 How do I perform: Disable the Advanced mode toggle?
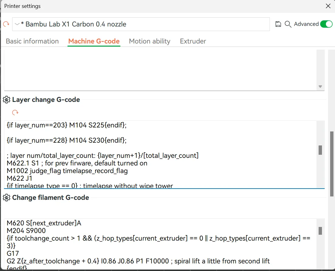pos(326,24)
